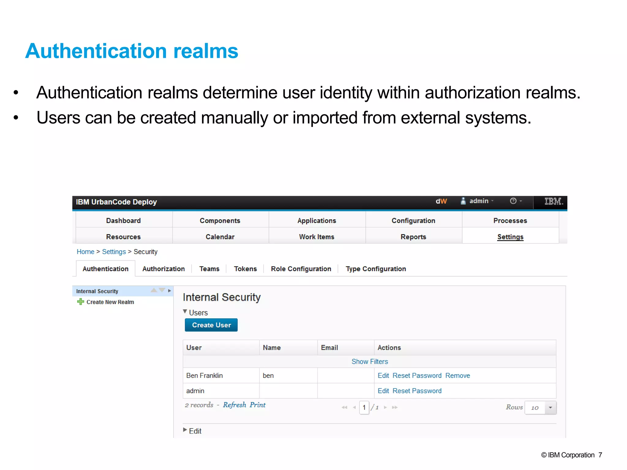The image size is (627, 470).
Task: Click the Show Filters link
Action: point(370,361)
